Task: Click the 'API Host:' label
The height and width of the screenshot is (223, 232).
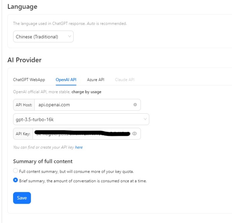Action: coord(24,105)
